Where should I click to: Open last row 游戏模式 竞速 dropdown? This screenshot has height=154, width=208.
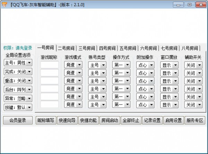[x=73, y=104]
